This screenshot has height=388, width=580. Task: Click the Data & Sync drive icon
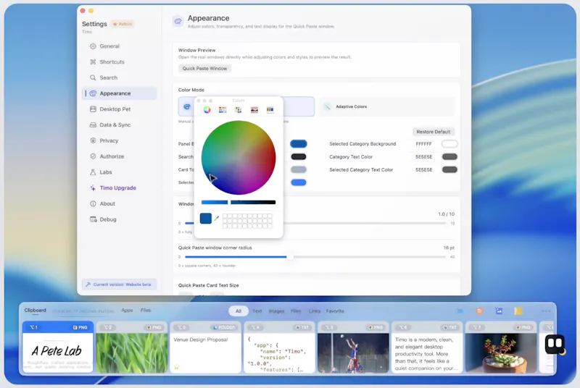click(93, 125)
